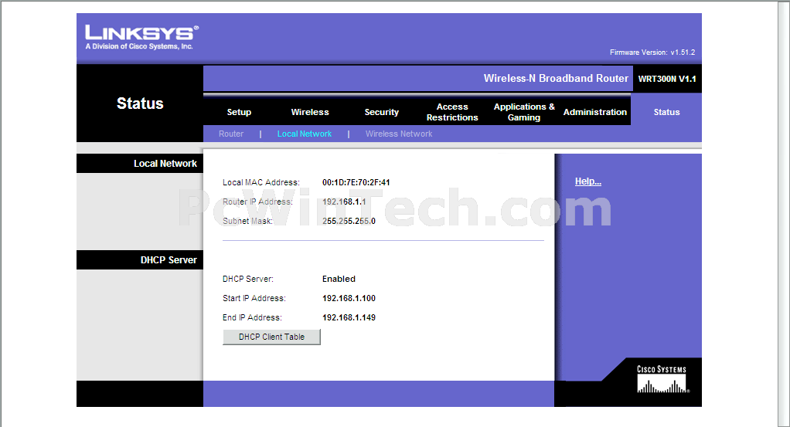Click the Wireless-N Broadband Router title
Viewport: 790px width, 427px height.
[x=556, y=78]
